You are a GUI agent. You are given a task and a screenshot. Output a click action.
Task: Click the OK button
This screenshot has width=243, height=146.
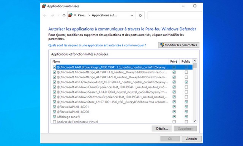pos(170,139)
